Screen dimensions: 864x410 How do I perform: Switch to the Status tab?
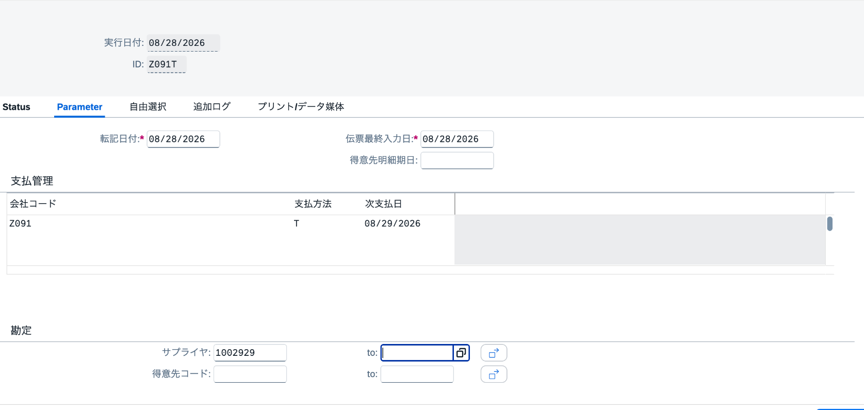pyautogui.click(x=17, y=107)
